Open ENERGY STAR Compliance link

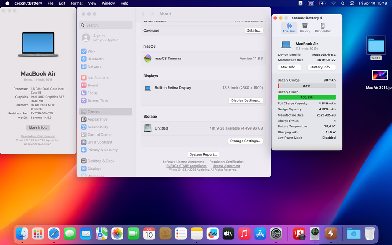tap(187, 166)
